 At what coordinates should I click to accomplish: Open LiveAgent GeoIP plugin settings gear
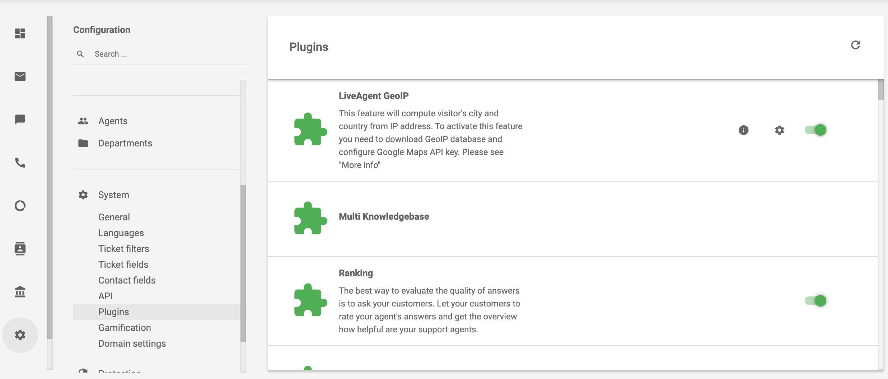[x=779, y=130]
